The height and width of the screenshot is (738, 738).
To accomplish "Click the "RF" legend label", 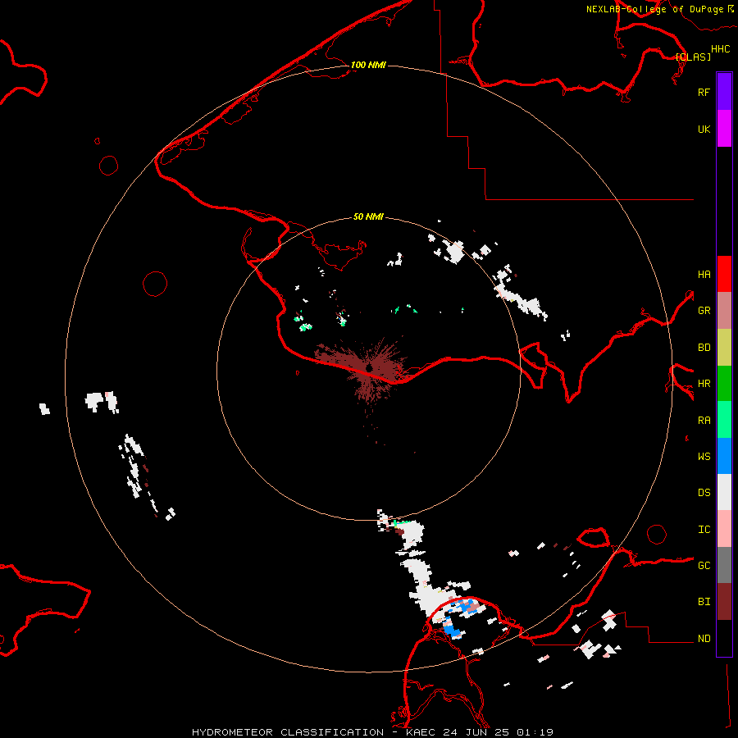I will click(x=704, y=92).
